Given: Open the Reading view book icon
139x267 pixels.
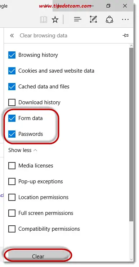Looking at the screenshot, I should pos(43,20).
